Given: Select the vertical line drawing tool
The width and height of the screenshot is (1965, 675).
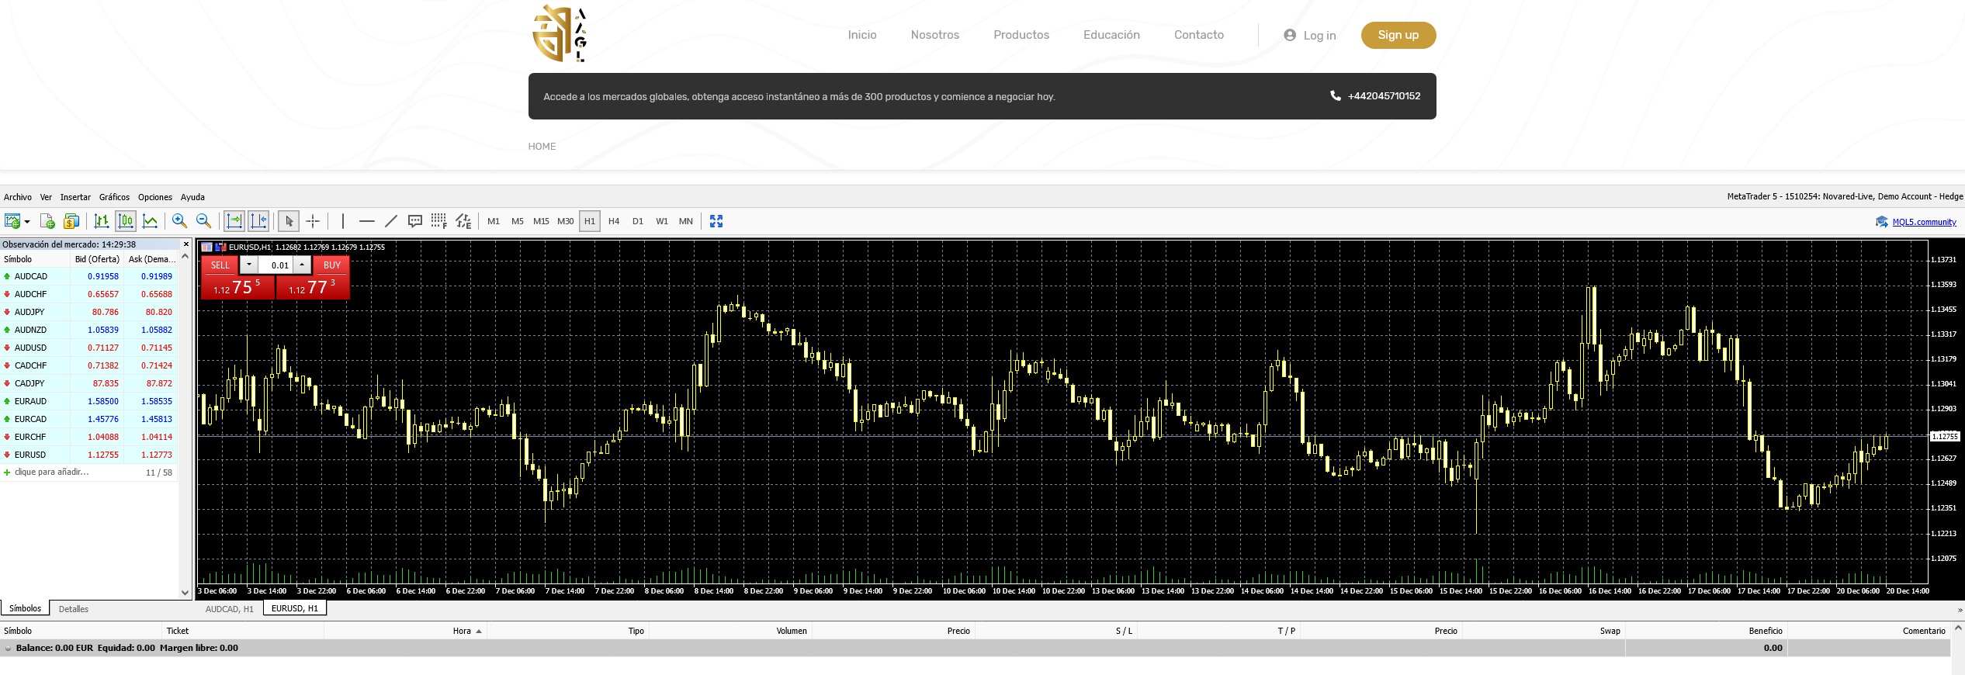Looking at the screenshot, I should (x=342, y=221).
